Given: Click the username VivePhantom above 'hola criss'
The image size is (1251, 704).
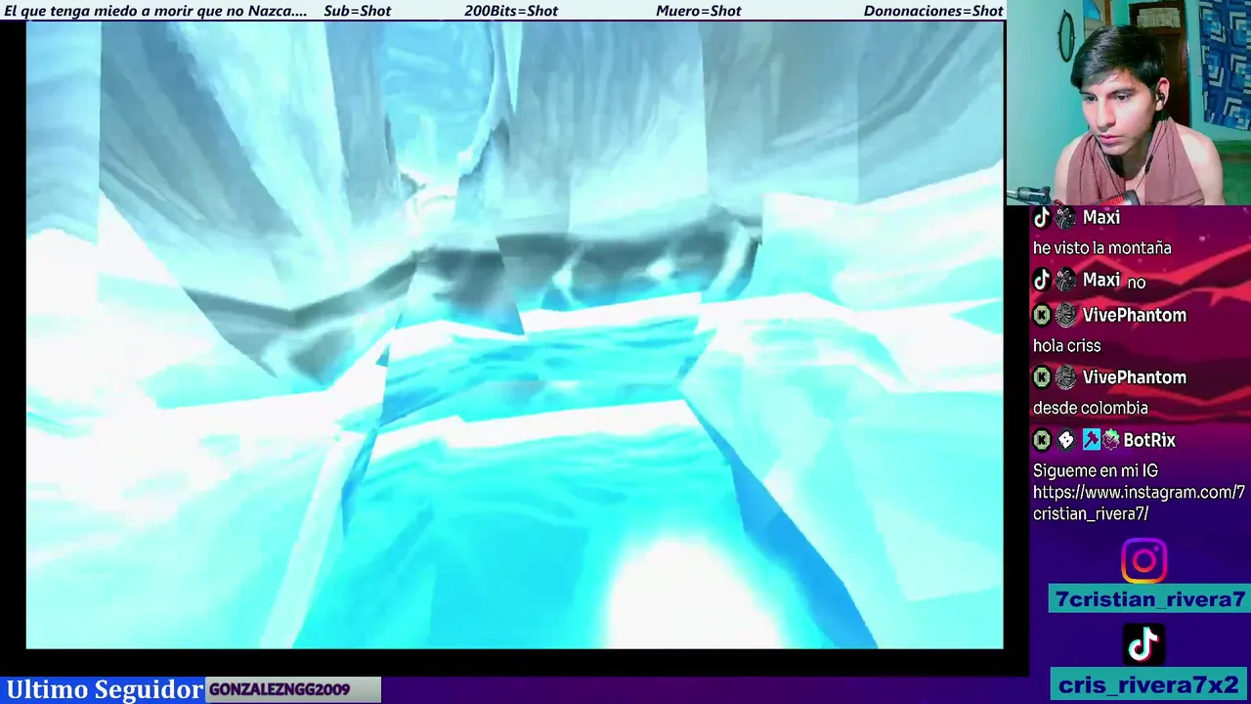Looking at the screenshot, I should 1135,315.
